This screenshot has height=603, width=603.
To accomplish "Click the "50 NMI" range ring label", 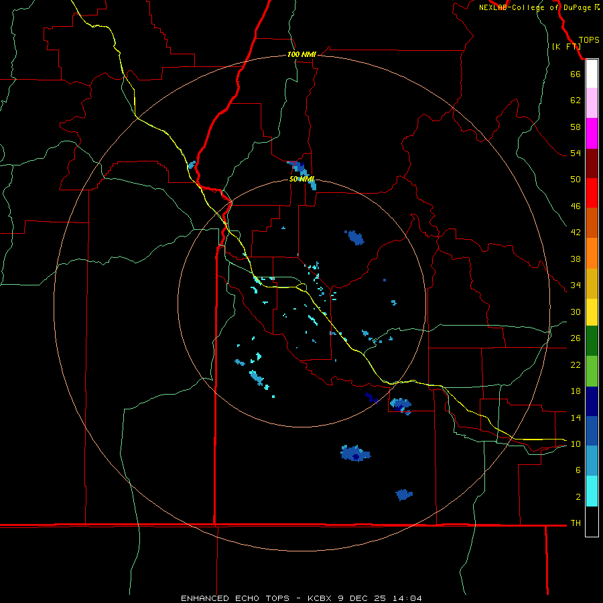I will pyautogui.click(x=301, y=179).
